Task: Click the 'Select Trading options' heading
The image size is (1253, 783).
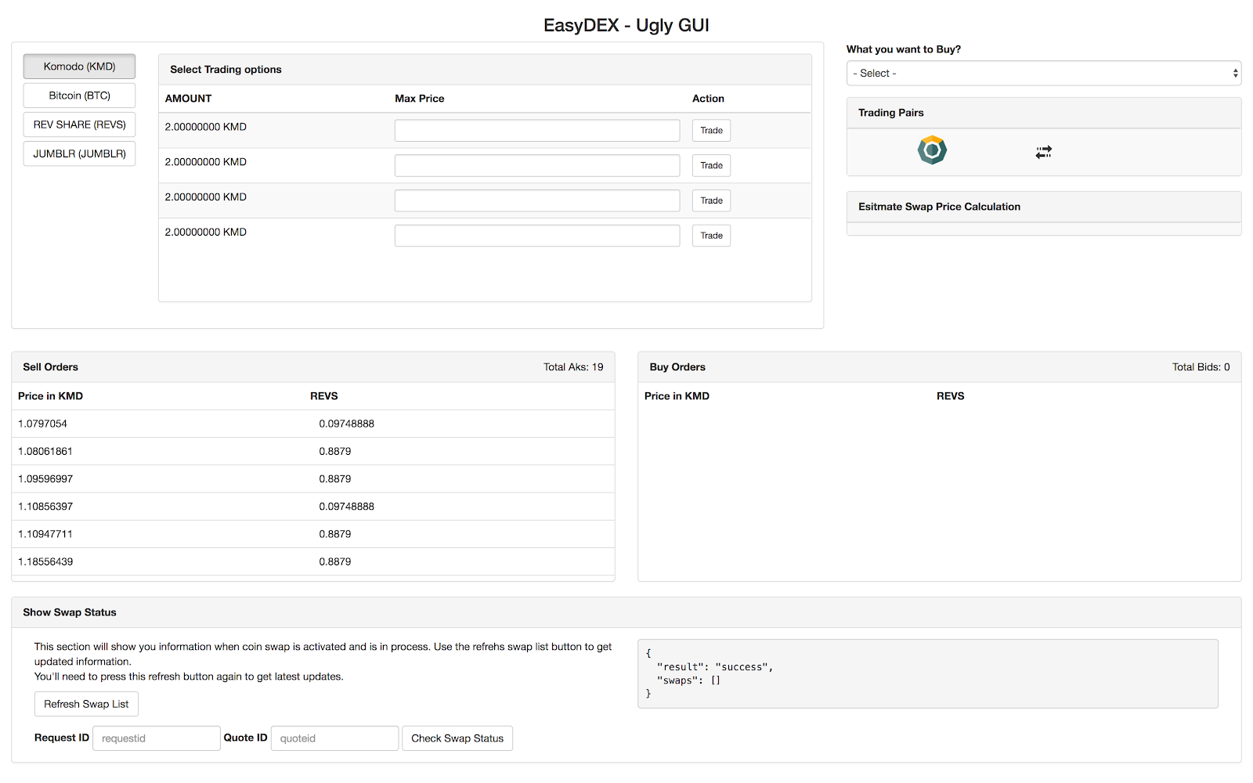Action: click(226, 70)
